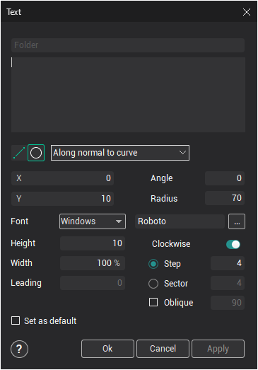Click inside the large text entry area
Viewport: 258px width, 370px height.
128,95
